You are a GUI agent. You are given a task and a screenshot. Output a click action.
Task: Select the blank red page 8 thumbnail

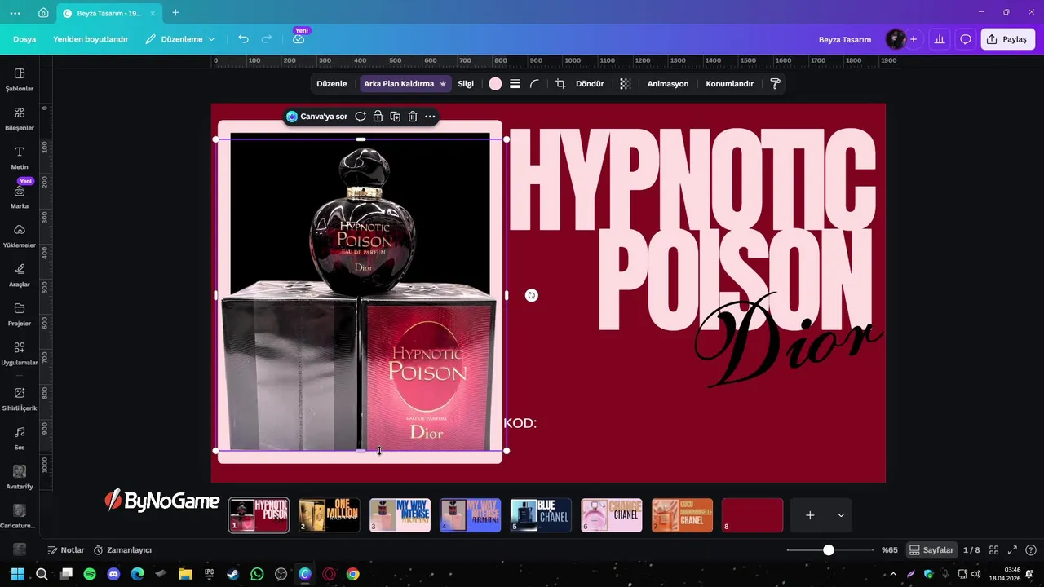(x=753, y=515)
